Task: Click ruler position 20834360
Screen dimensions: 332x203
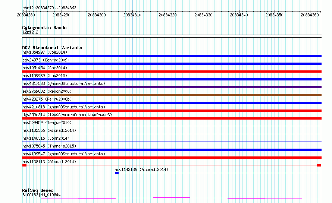Action: coord(310,15)
